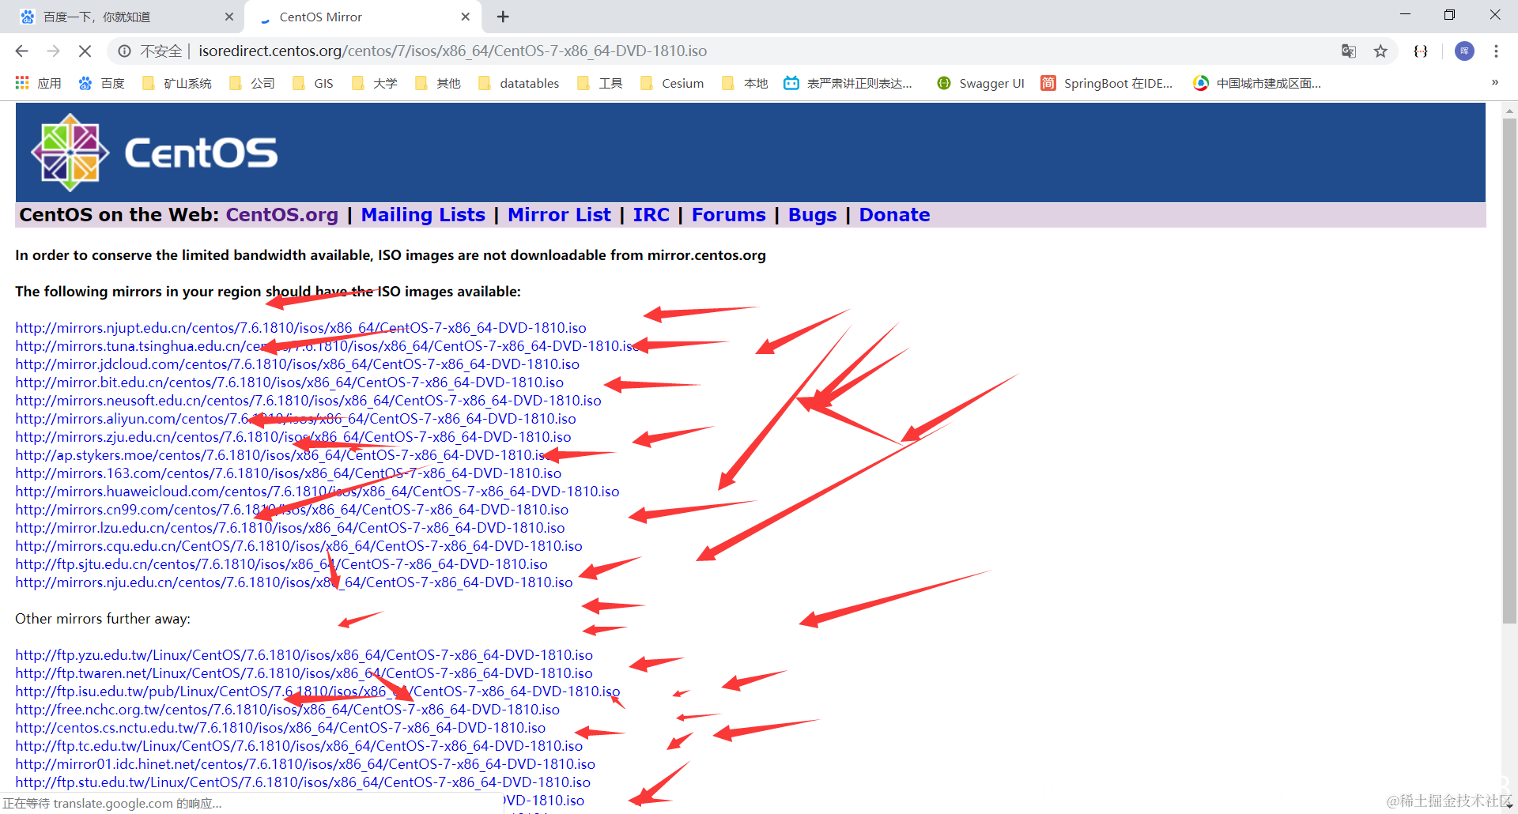Download from mirror.jdcloud.com mirror
Viewport: 1518px width, 814px height.
tap(297, 364)
